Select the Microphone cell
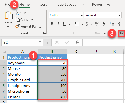 click(x=22, y=91)
